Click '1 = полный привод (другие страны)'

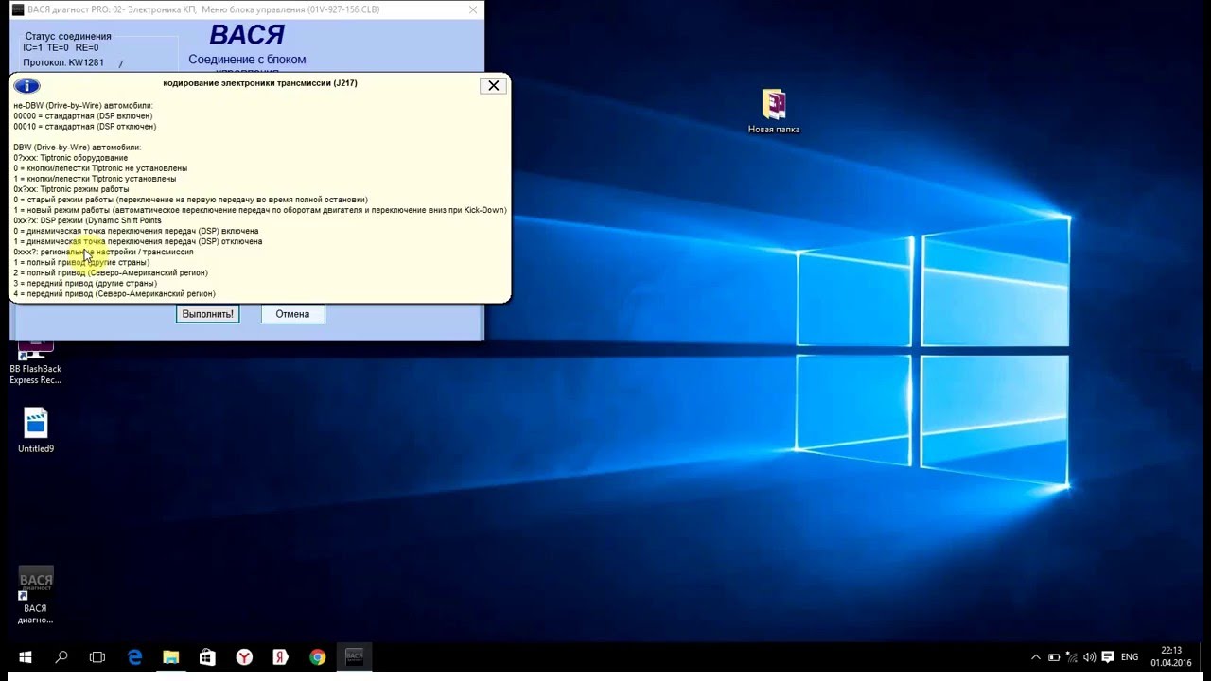(x=81, y=262)
